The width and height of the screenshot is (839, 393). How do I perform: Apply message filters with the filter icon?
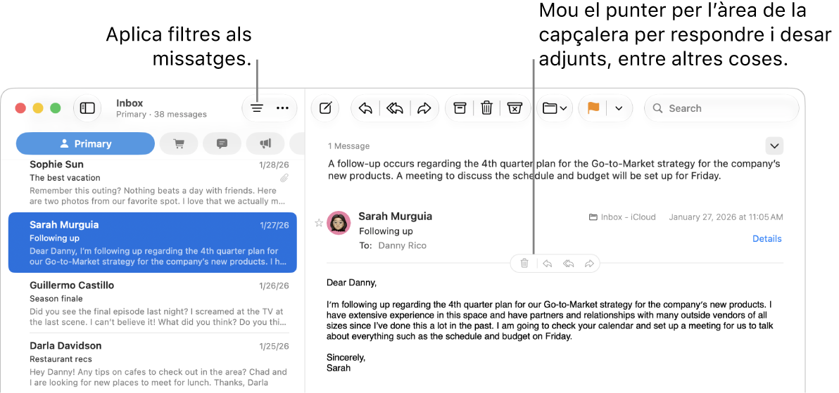pyautogui.click(x=258, y=108)
